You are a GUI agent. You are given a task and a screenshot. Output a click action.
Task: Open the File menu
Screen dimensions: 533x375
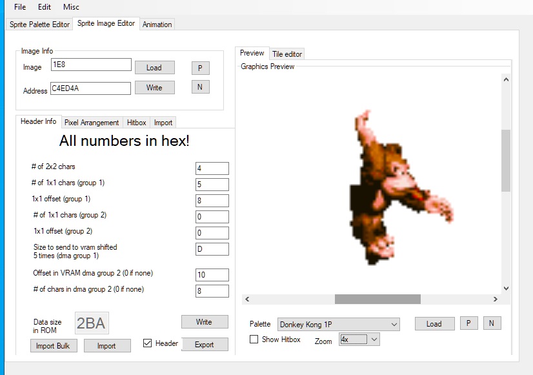20,7
